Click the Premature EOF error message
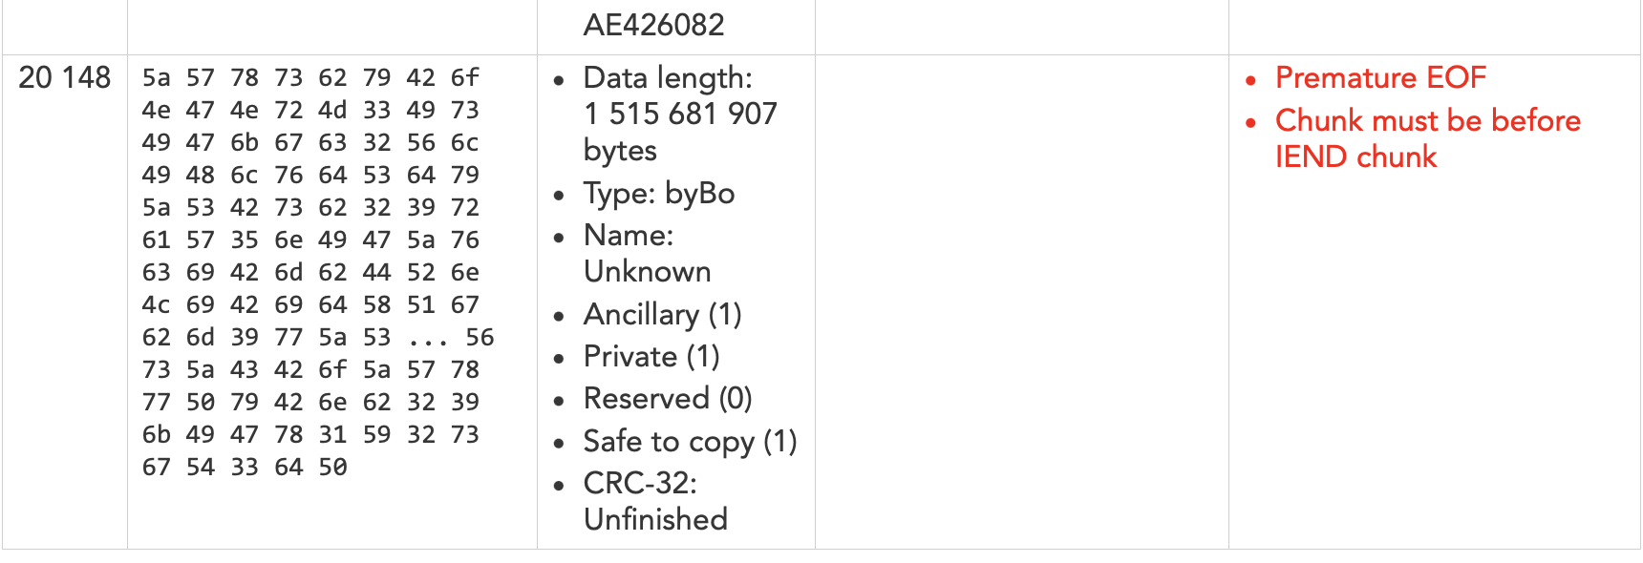1643x563 pixels. [x=1380, y=77]
